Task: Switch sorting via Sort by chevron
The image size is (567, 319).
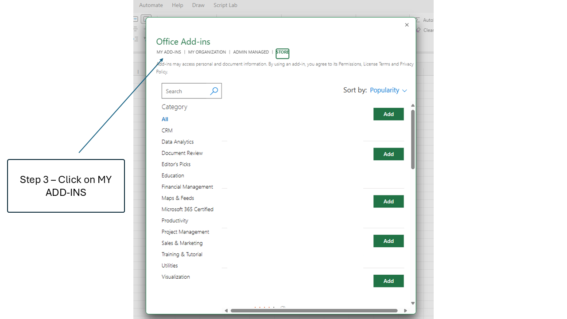Action: 404,90
